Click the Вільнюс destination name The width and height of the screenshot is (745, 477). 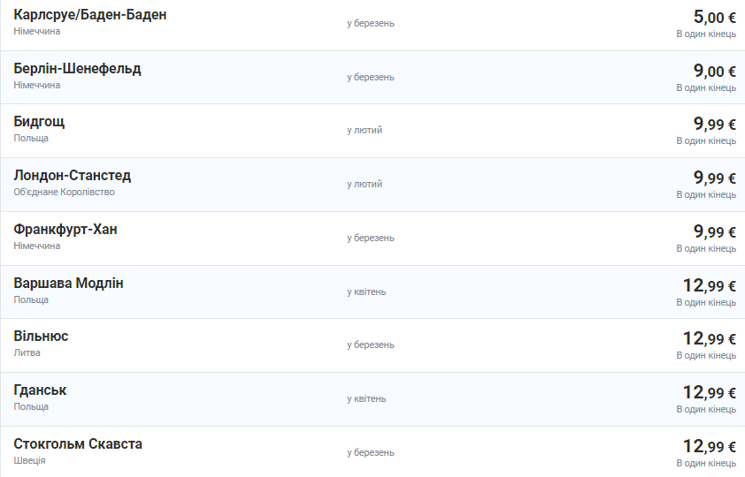tap(42, 337)
